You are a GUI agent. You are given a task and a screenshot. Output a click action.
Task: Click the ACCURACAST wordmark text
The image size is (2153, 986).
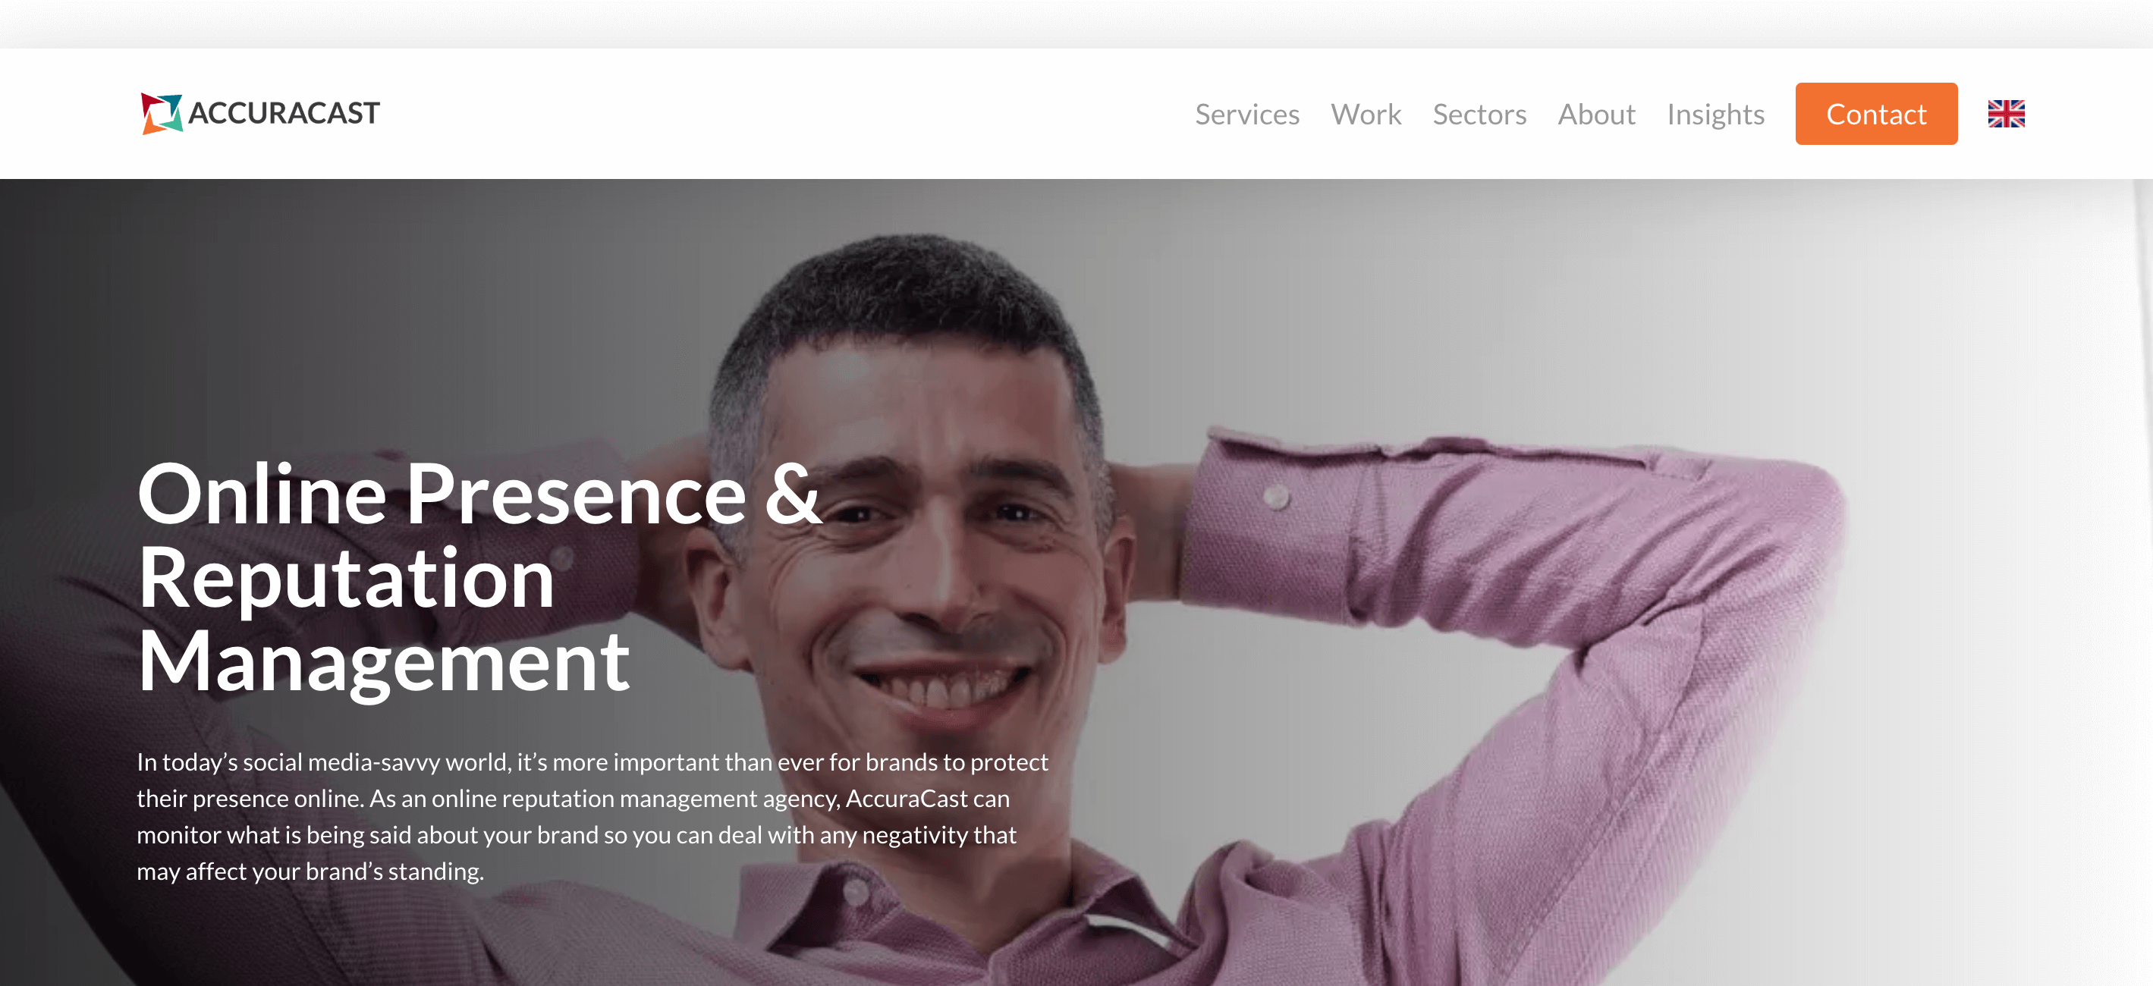click(x=284, y=113)
